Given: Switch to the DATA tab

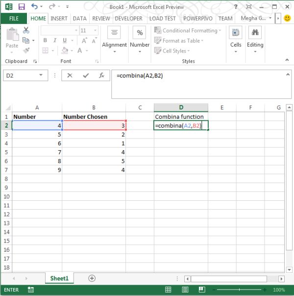Looking at the screenshot, I should click(79, 18).
